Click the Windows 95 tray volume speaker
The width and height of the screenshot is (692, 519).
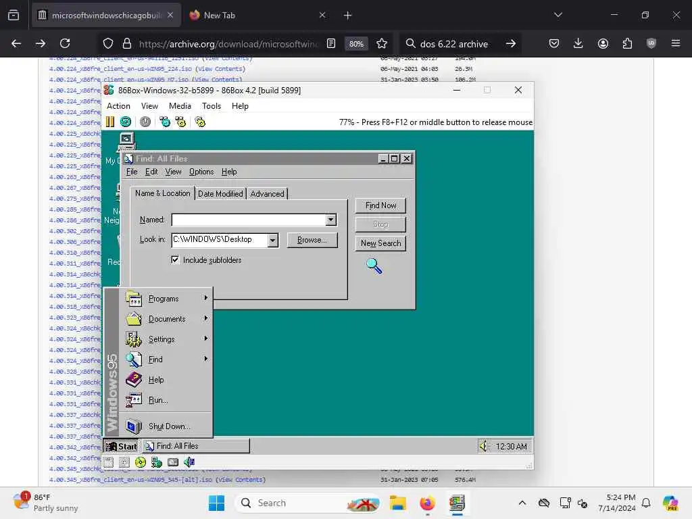coord(484,446)
